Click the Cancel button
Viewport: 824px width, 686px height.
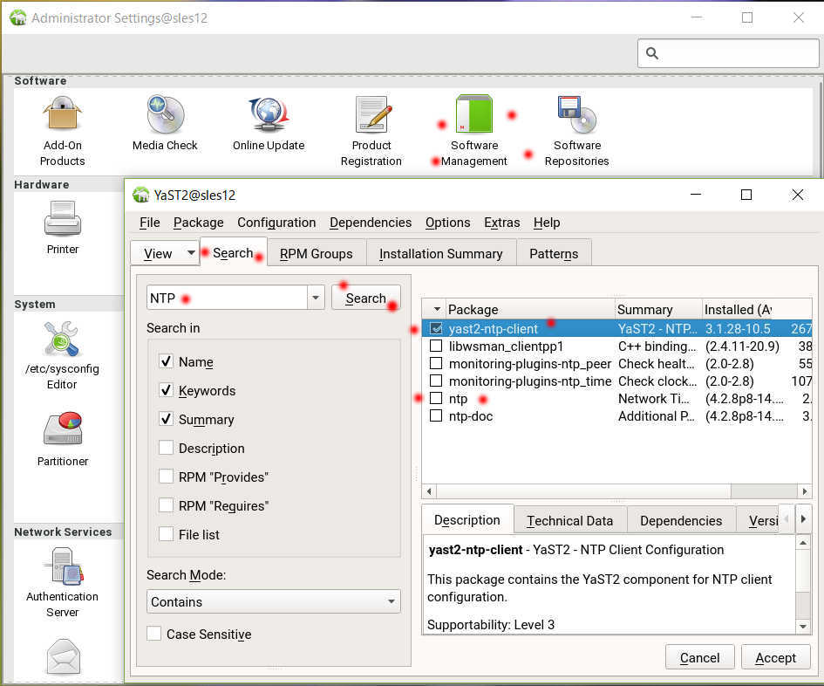699,657
